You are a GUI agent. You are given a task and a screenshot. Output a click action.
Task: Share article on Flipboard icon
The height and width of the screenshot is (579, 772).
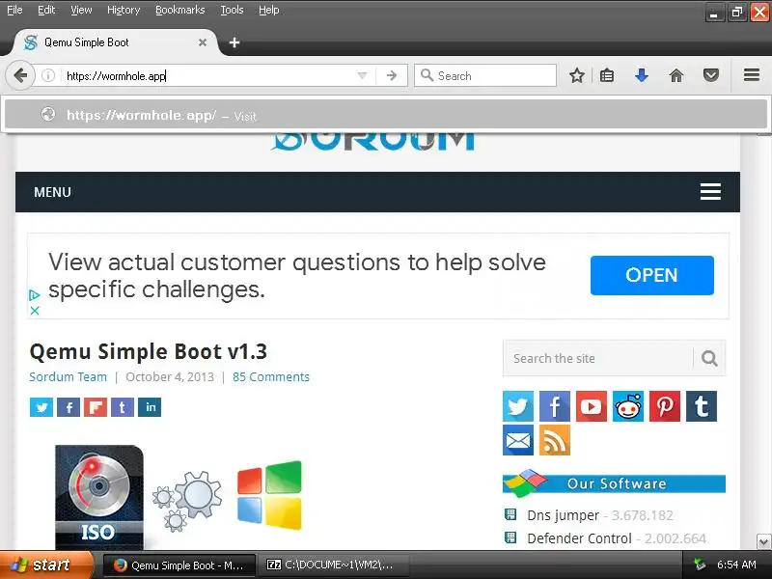point(96,407)
